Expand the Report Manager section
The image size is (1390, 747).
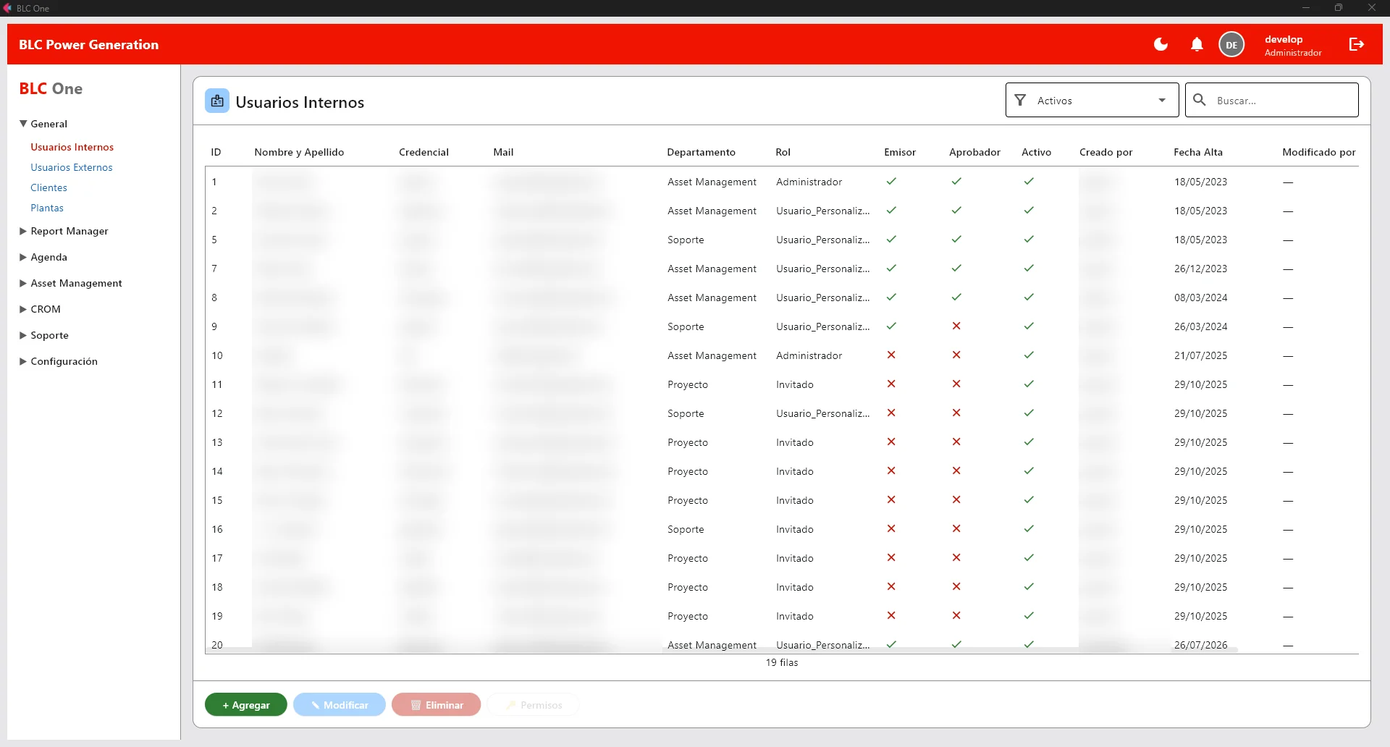click(64, 231)
